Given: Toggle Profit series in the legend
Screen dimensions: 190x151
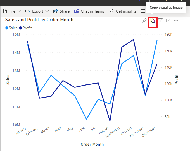Looking at the screenshot, I should 25,28.
